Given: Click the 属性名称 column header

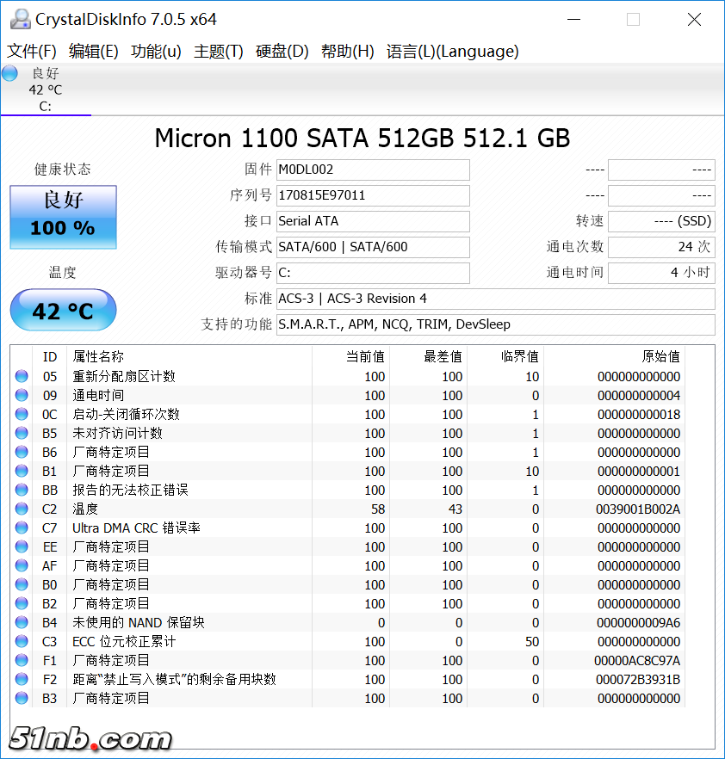Looking at the screenshot, I should pyautogui.click(x=98, y=356).
